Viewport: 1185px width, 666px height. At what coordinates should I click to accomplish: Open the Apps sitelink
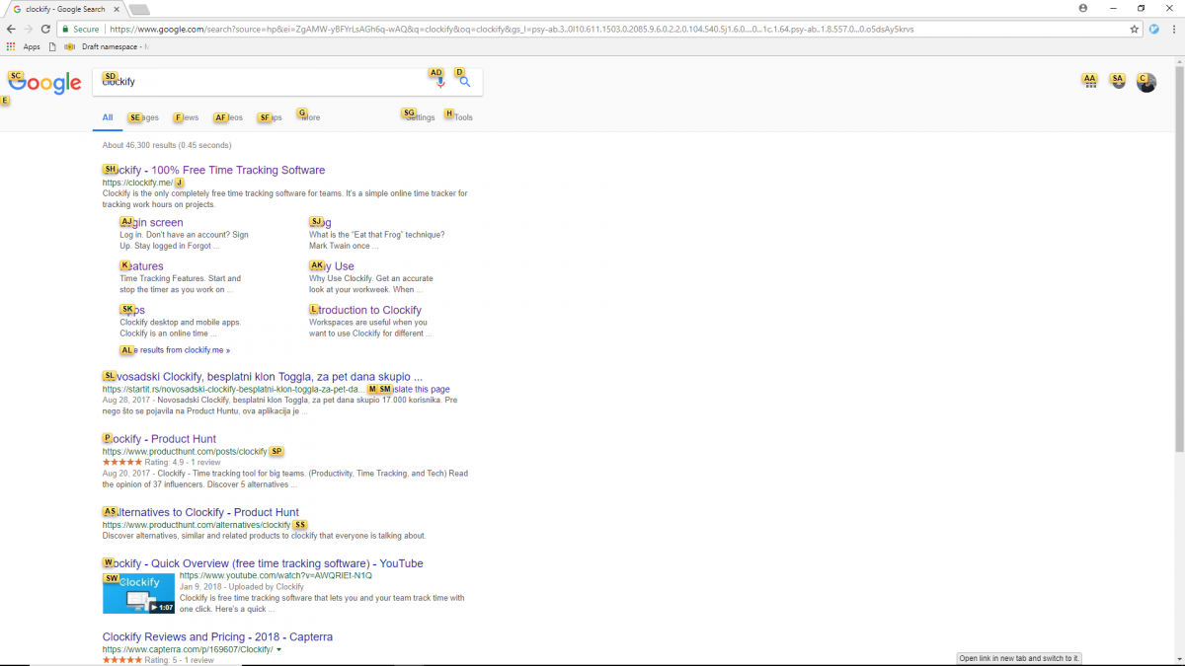(x=132, y=310)
